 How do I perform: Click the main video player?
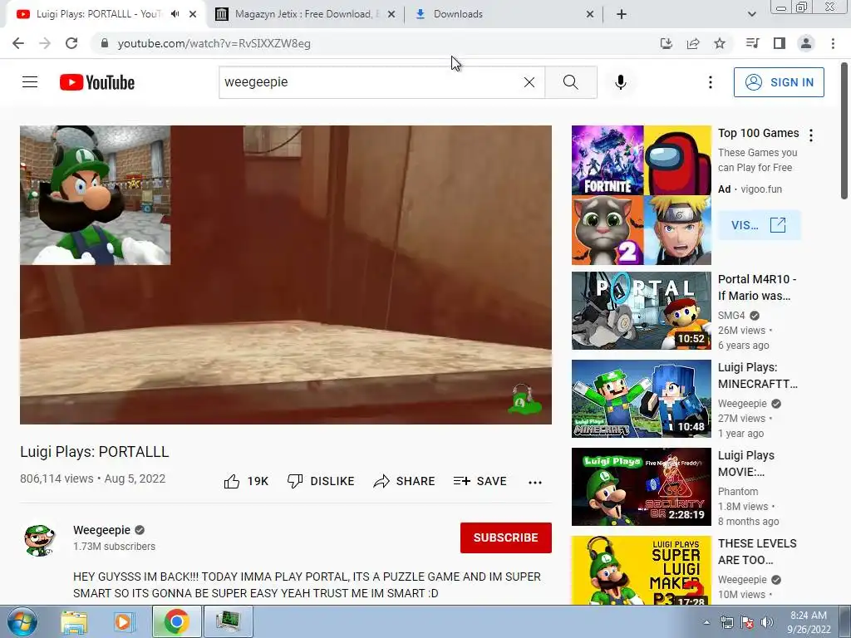(x=286, y=274)
